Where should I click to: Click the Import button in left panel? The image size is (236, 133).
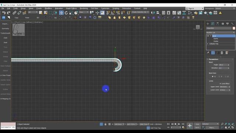point(6,24)
